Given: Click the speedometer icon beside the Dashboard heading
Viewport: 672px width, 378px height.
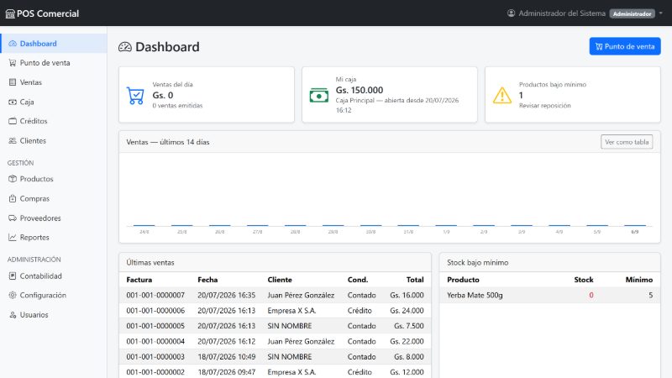Looking at the screenshot, I should point(125,47).
